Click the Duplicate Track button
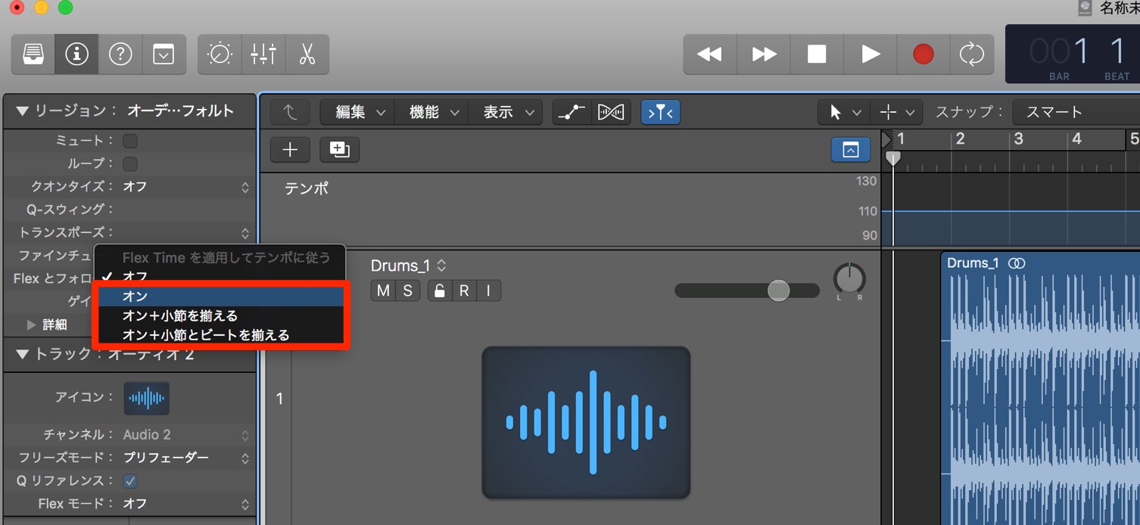The height and width of the screenshot is (525, 1140). (339, 150)
